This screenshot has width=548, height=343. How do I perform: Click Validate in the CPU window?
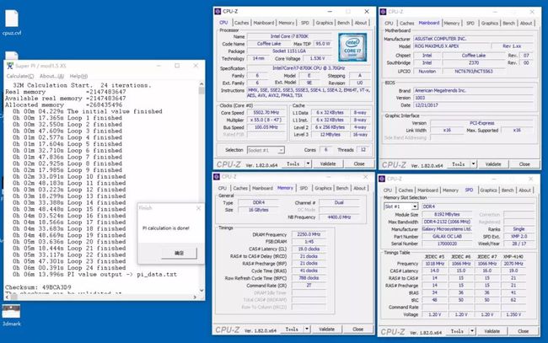click(x=327, y=163)
